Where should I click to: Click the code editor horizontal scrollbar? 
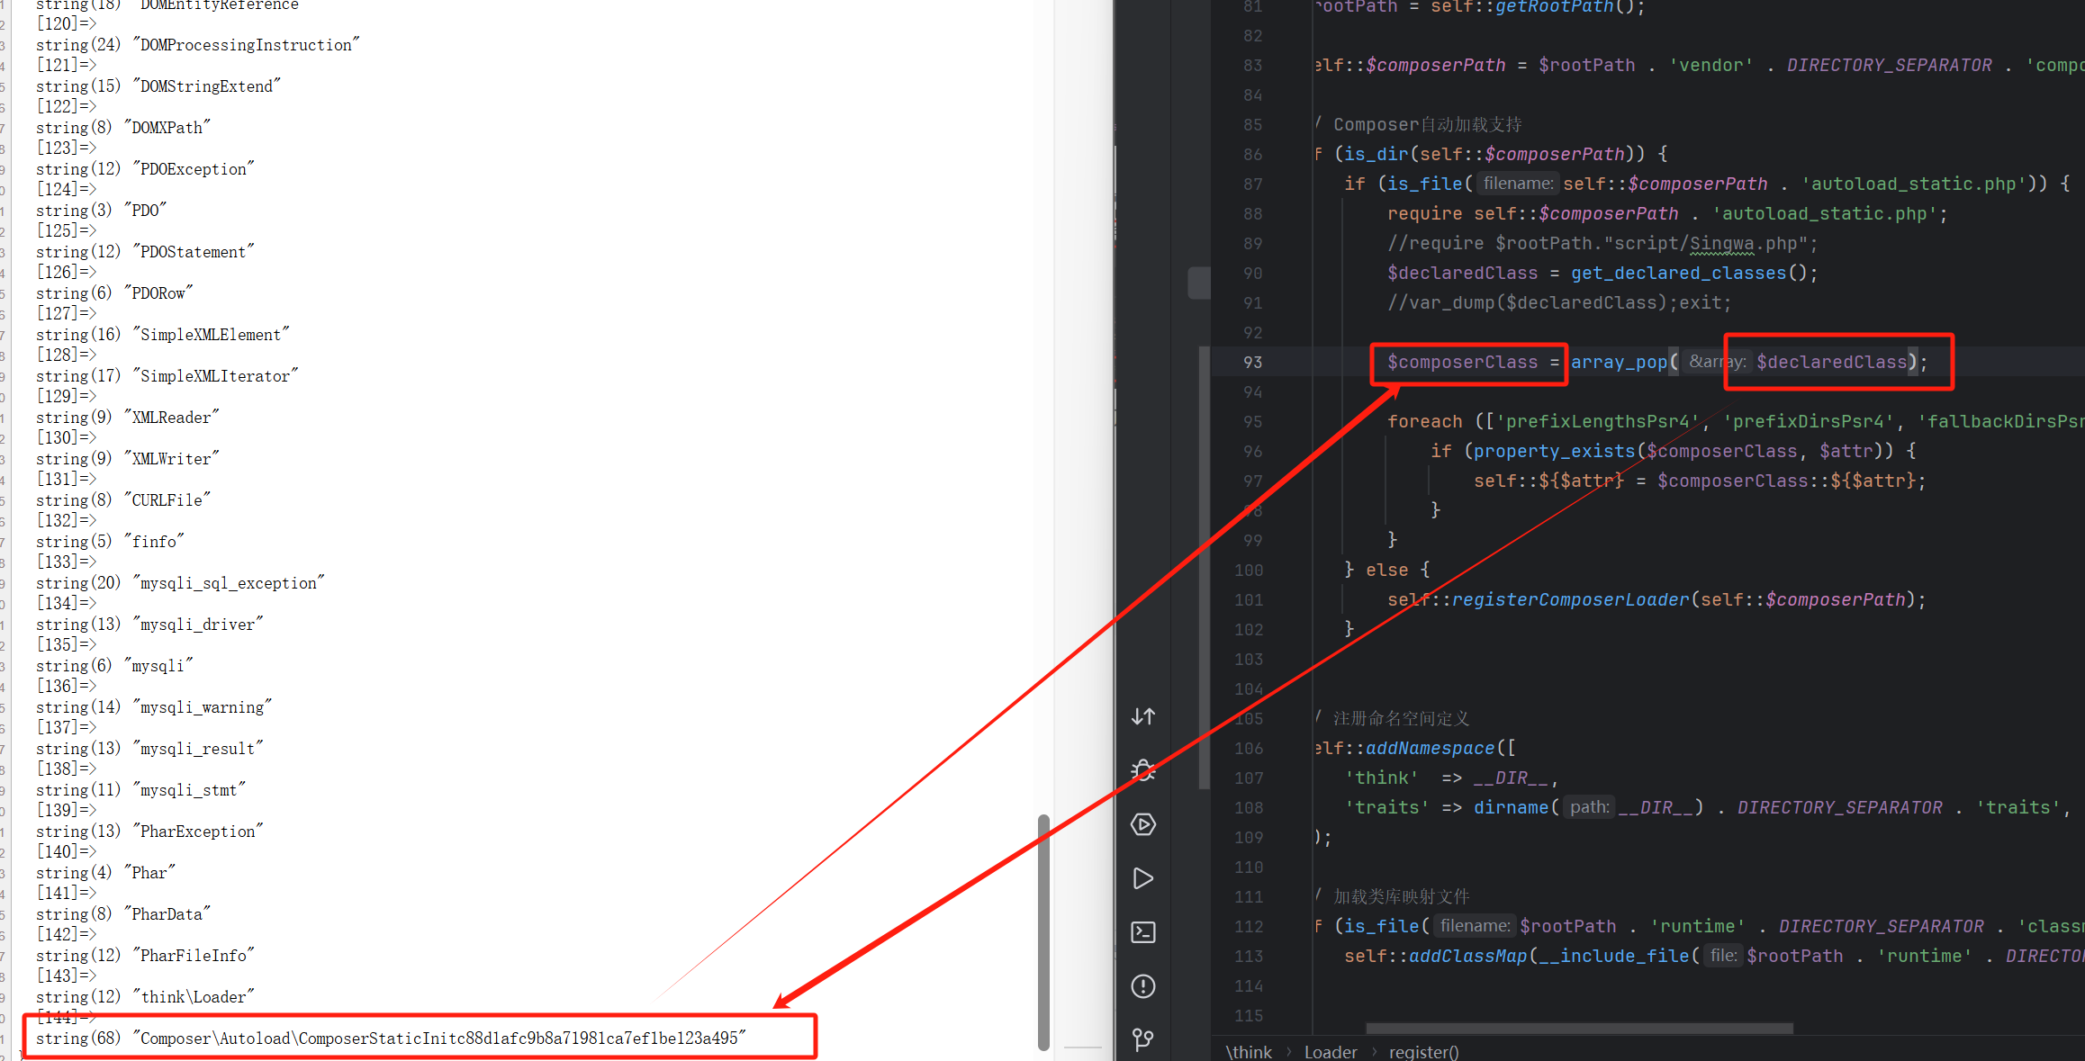[1579, 1028]
